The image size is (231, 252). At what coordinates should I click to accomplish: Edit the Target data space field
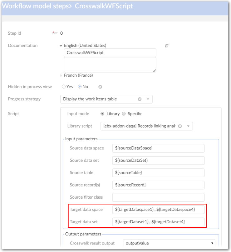pyautogui.click(x=158, y=209)
